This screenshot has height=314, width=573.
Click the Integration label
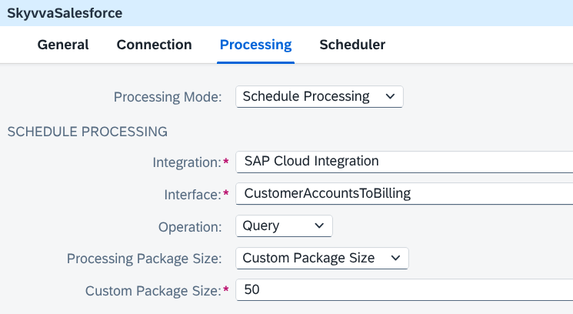(187, 162)
